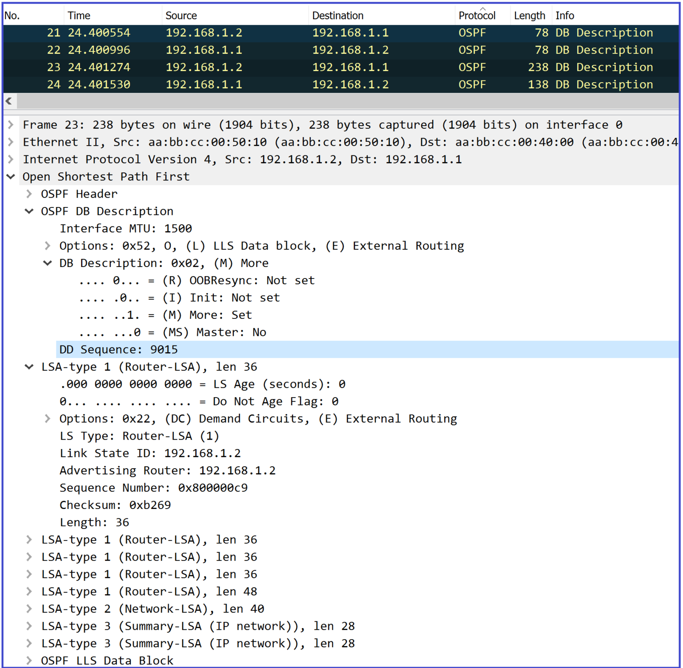The image size is (683, 668).
Task: Collapse the OSPF DB Description node
Action: (29, 211)
